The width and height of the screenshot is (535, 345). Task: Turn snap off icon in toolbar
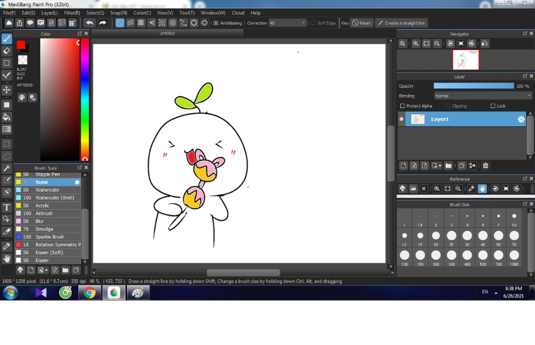(120, 23)
